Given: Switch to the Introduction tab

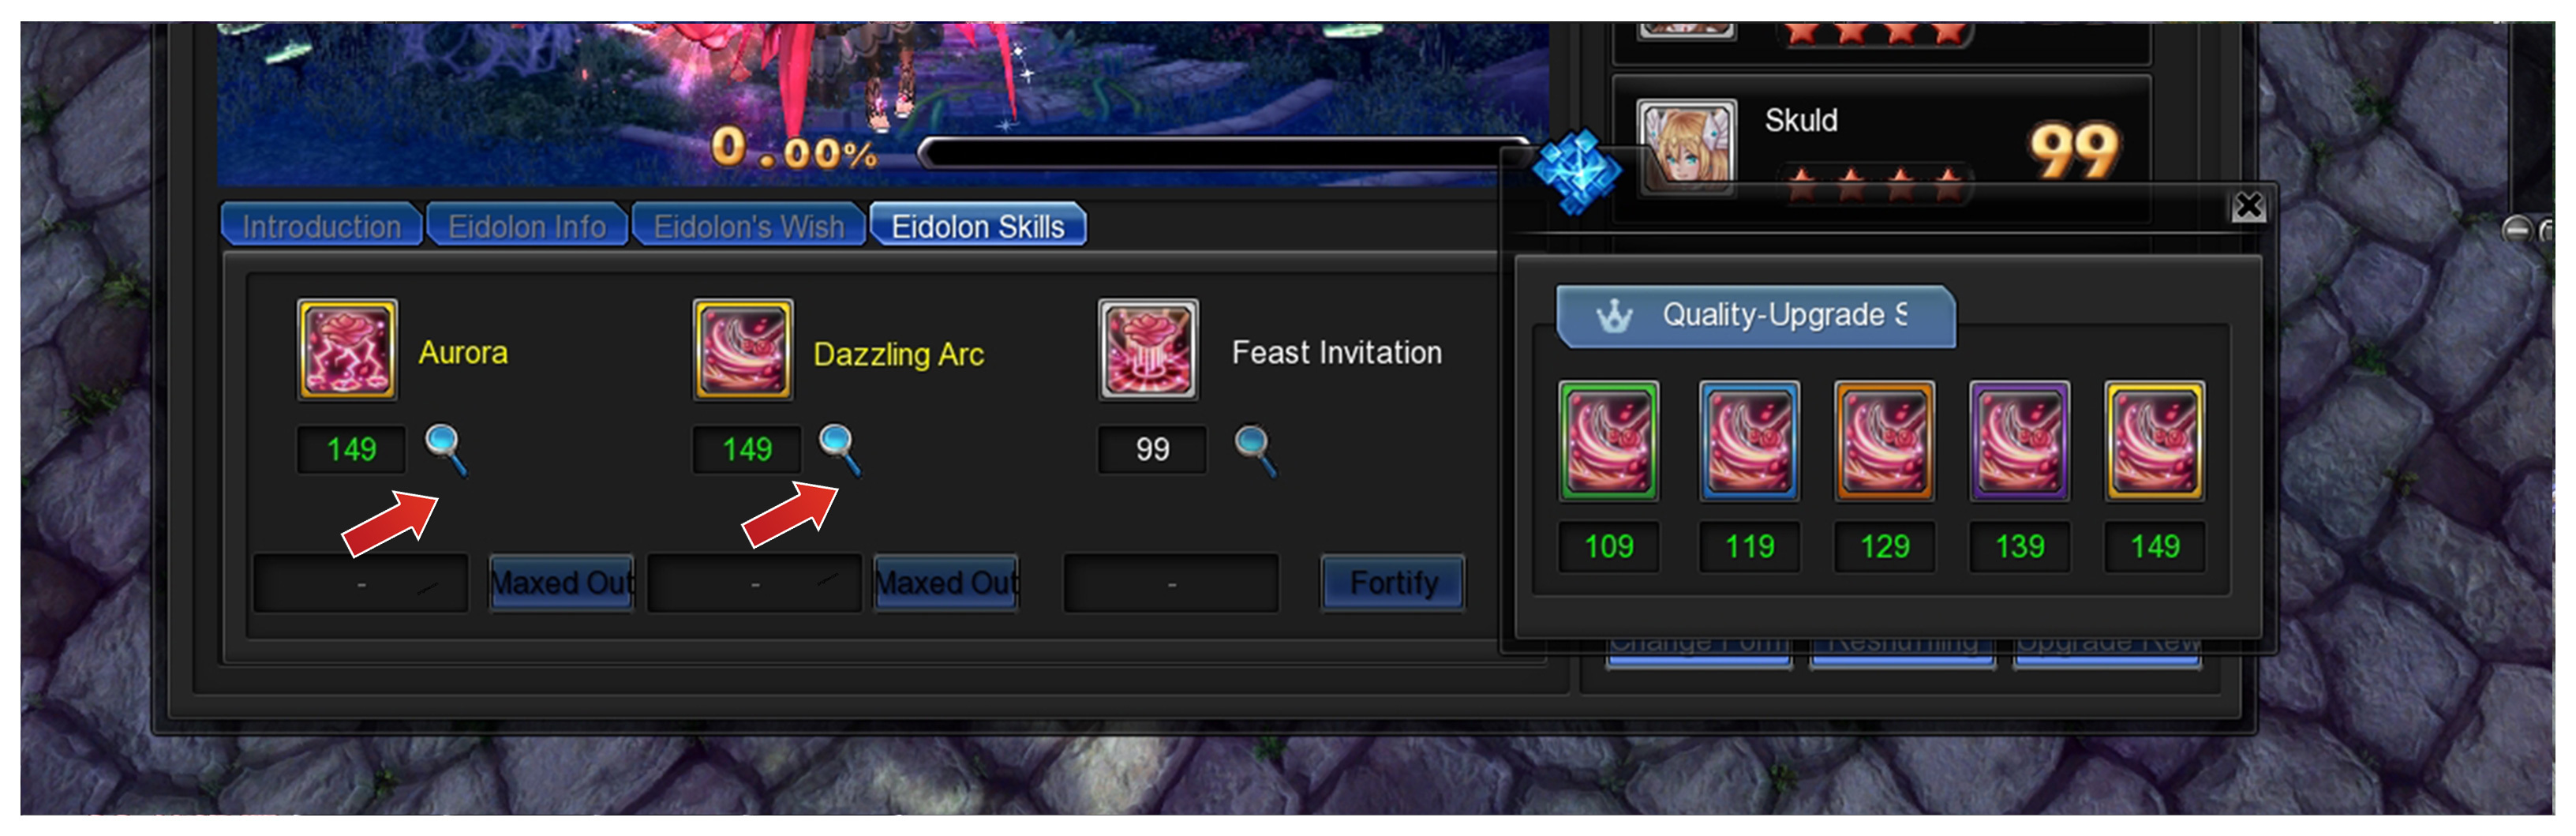Looking at the screenshot, I should (x=321, y=226).
